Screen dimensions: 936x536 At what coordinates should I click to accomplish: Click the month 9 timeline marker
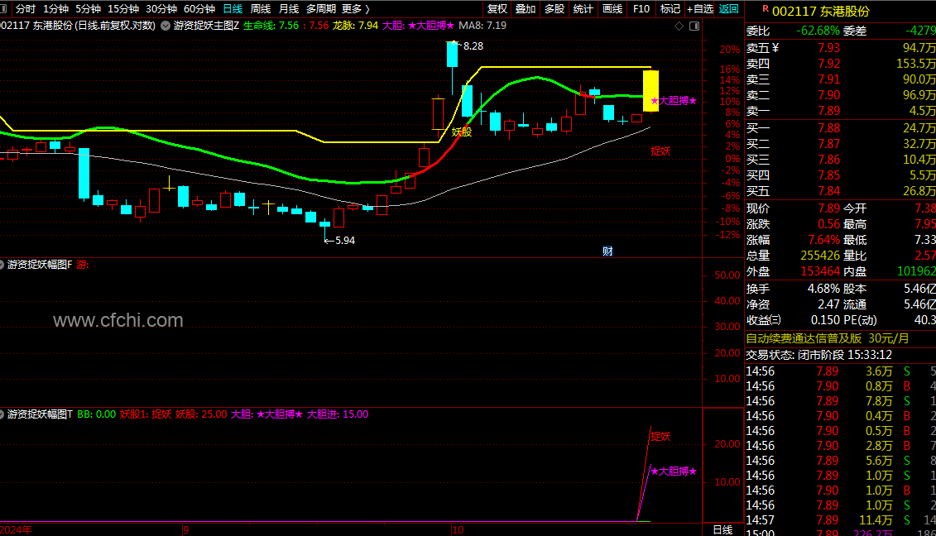186,529
